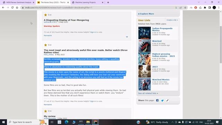Image resolution: width=222 pixels, height=125 pixels.
Task: Click See all related lists
Action: coord(148,93)
